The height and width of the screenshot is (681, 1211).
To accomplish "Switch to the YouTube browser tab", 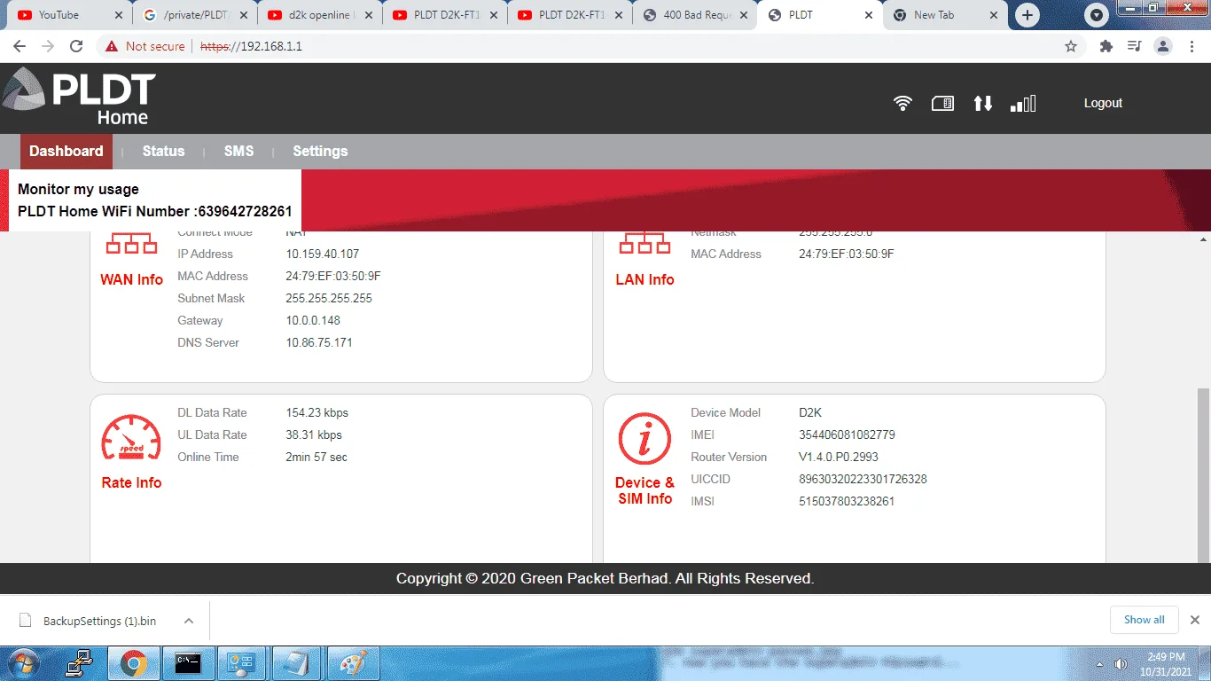I will click(x=70, y=15).
